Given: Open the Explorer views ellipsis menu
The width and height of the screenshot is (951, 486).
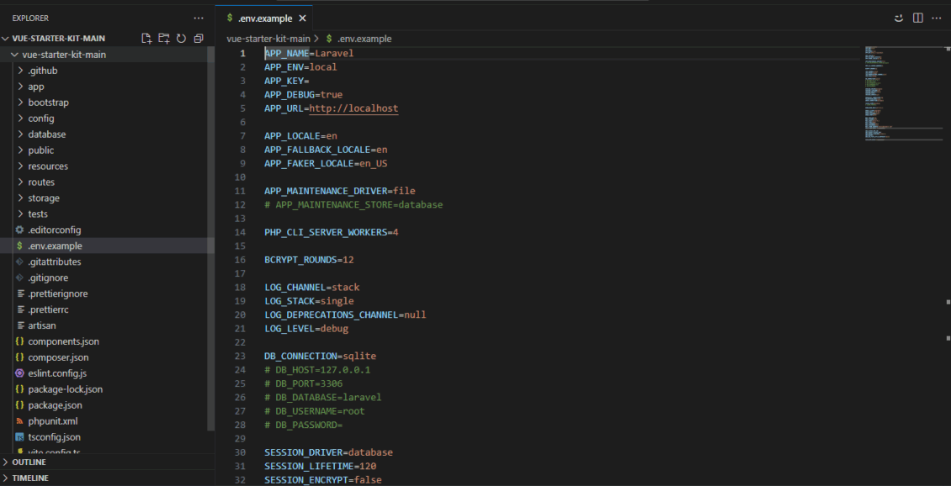Looking at the screenshot, I should [x=199, y=18].
